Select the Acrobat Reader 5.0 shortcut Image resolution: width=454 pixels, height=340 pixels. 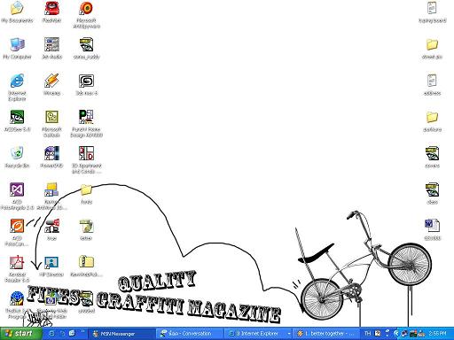click(17, 269)
